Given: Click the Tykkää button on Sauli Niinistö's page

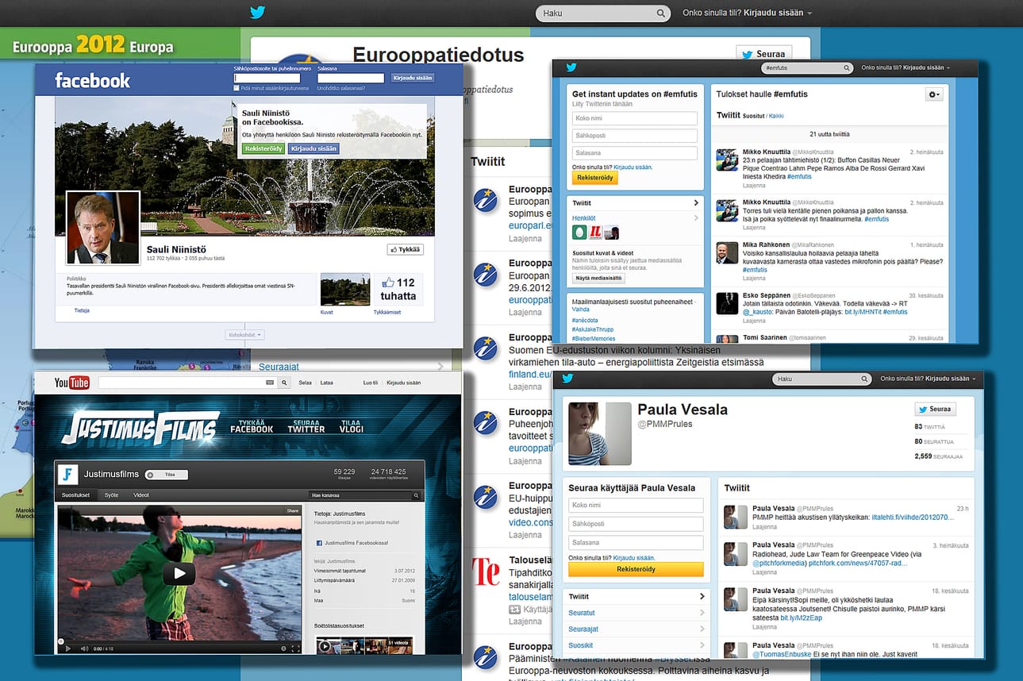Looking at the screenshot, I should coord(405,249).
